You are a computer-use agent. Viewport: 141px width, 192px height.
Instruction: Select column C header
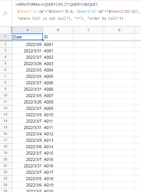[89, 30]
